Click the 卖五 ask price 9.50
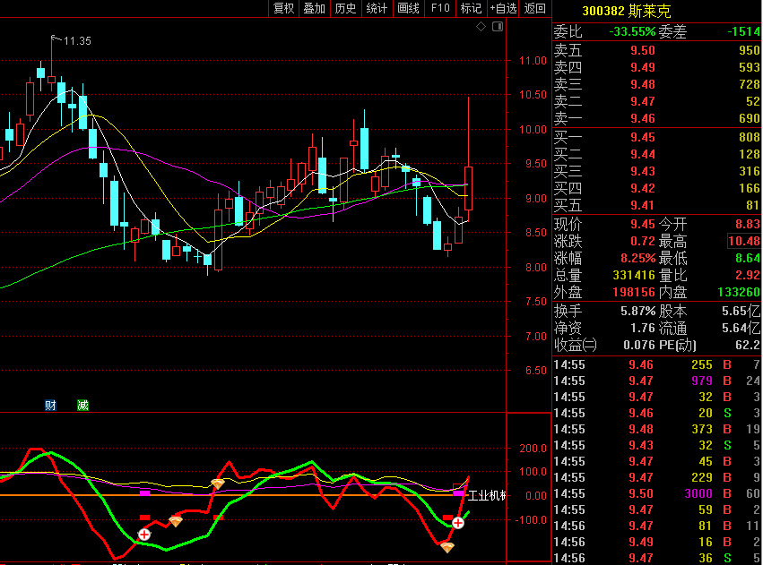763x565 pixels. click(643, 50)
